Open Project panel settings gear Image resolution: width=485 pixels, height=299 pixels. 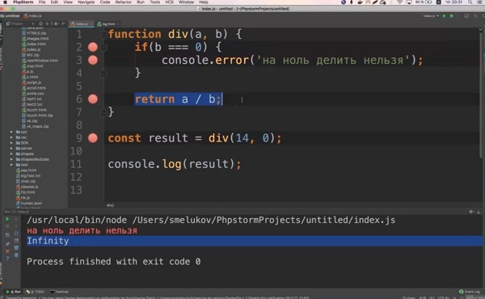click(56, 23)
